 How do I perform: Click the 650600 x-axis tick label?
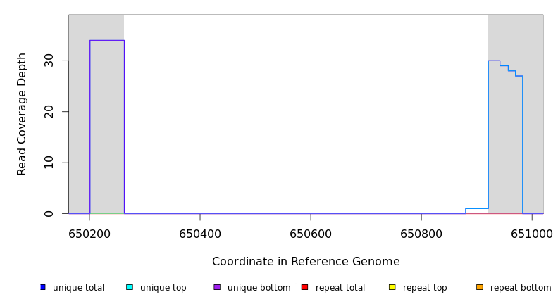(x=311, y=233)
